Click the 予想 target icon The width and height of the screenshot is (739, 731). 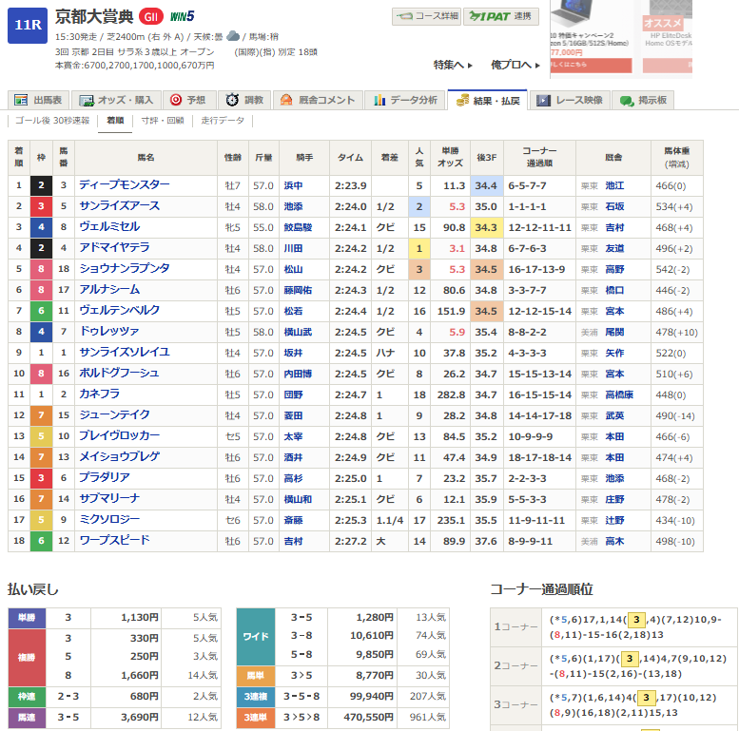coord(175,100)
